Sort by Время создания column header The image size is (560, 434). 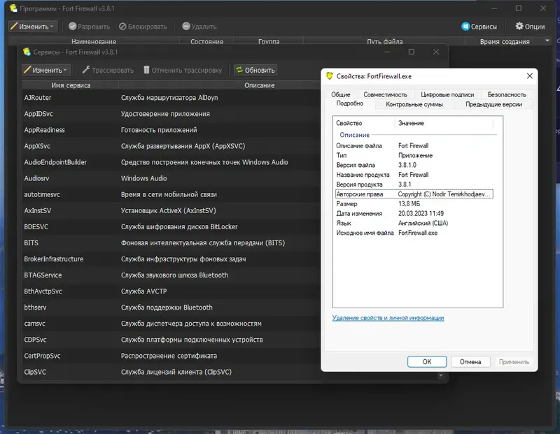pyautogui.click(x=504, y=41)
